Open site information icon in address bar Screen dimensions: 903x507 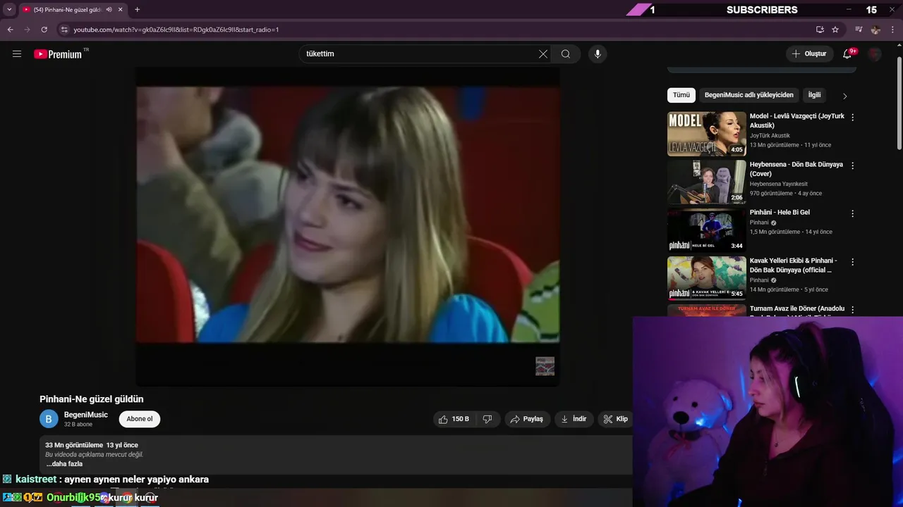click(x=64, y=30)
